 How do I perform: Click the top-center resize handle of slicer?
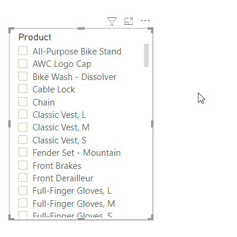coord(81,28)
